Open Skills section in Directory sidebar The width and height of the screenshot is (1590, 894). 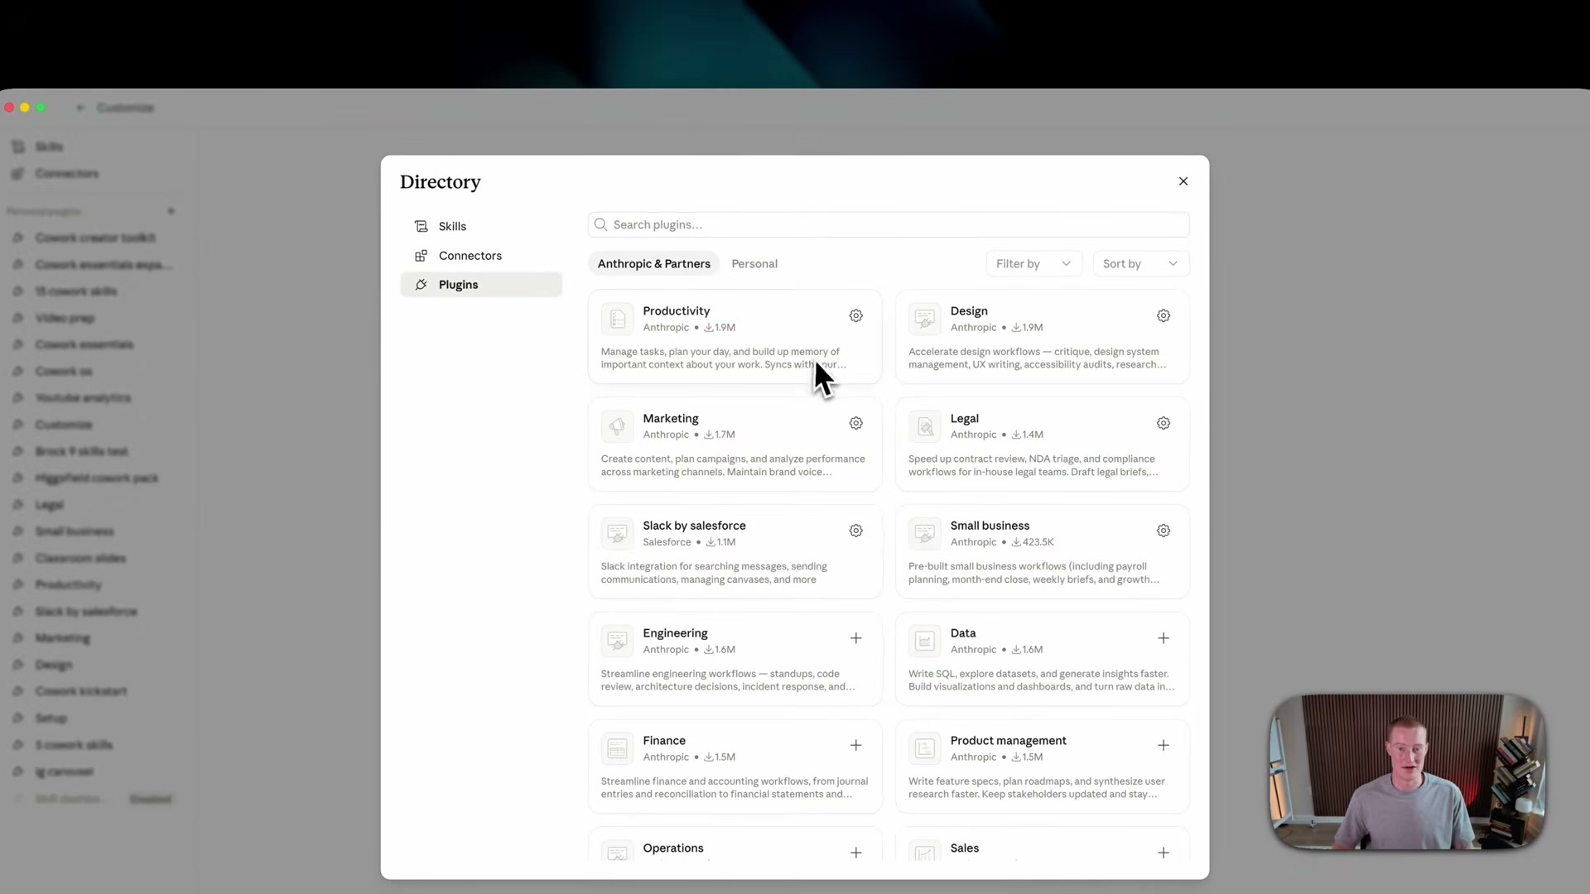pos(481,226)
